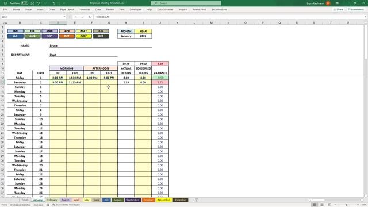The width and height of the screenshot is (368, 207).
Task: Click the Cancel (X) formula bar icon
Action: pyautogui.click(x=75, y=17)
